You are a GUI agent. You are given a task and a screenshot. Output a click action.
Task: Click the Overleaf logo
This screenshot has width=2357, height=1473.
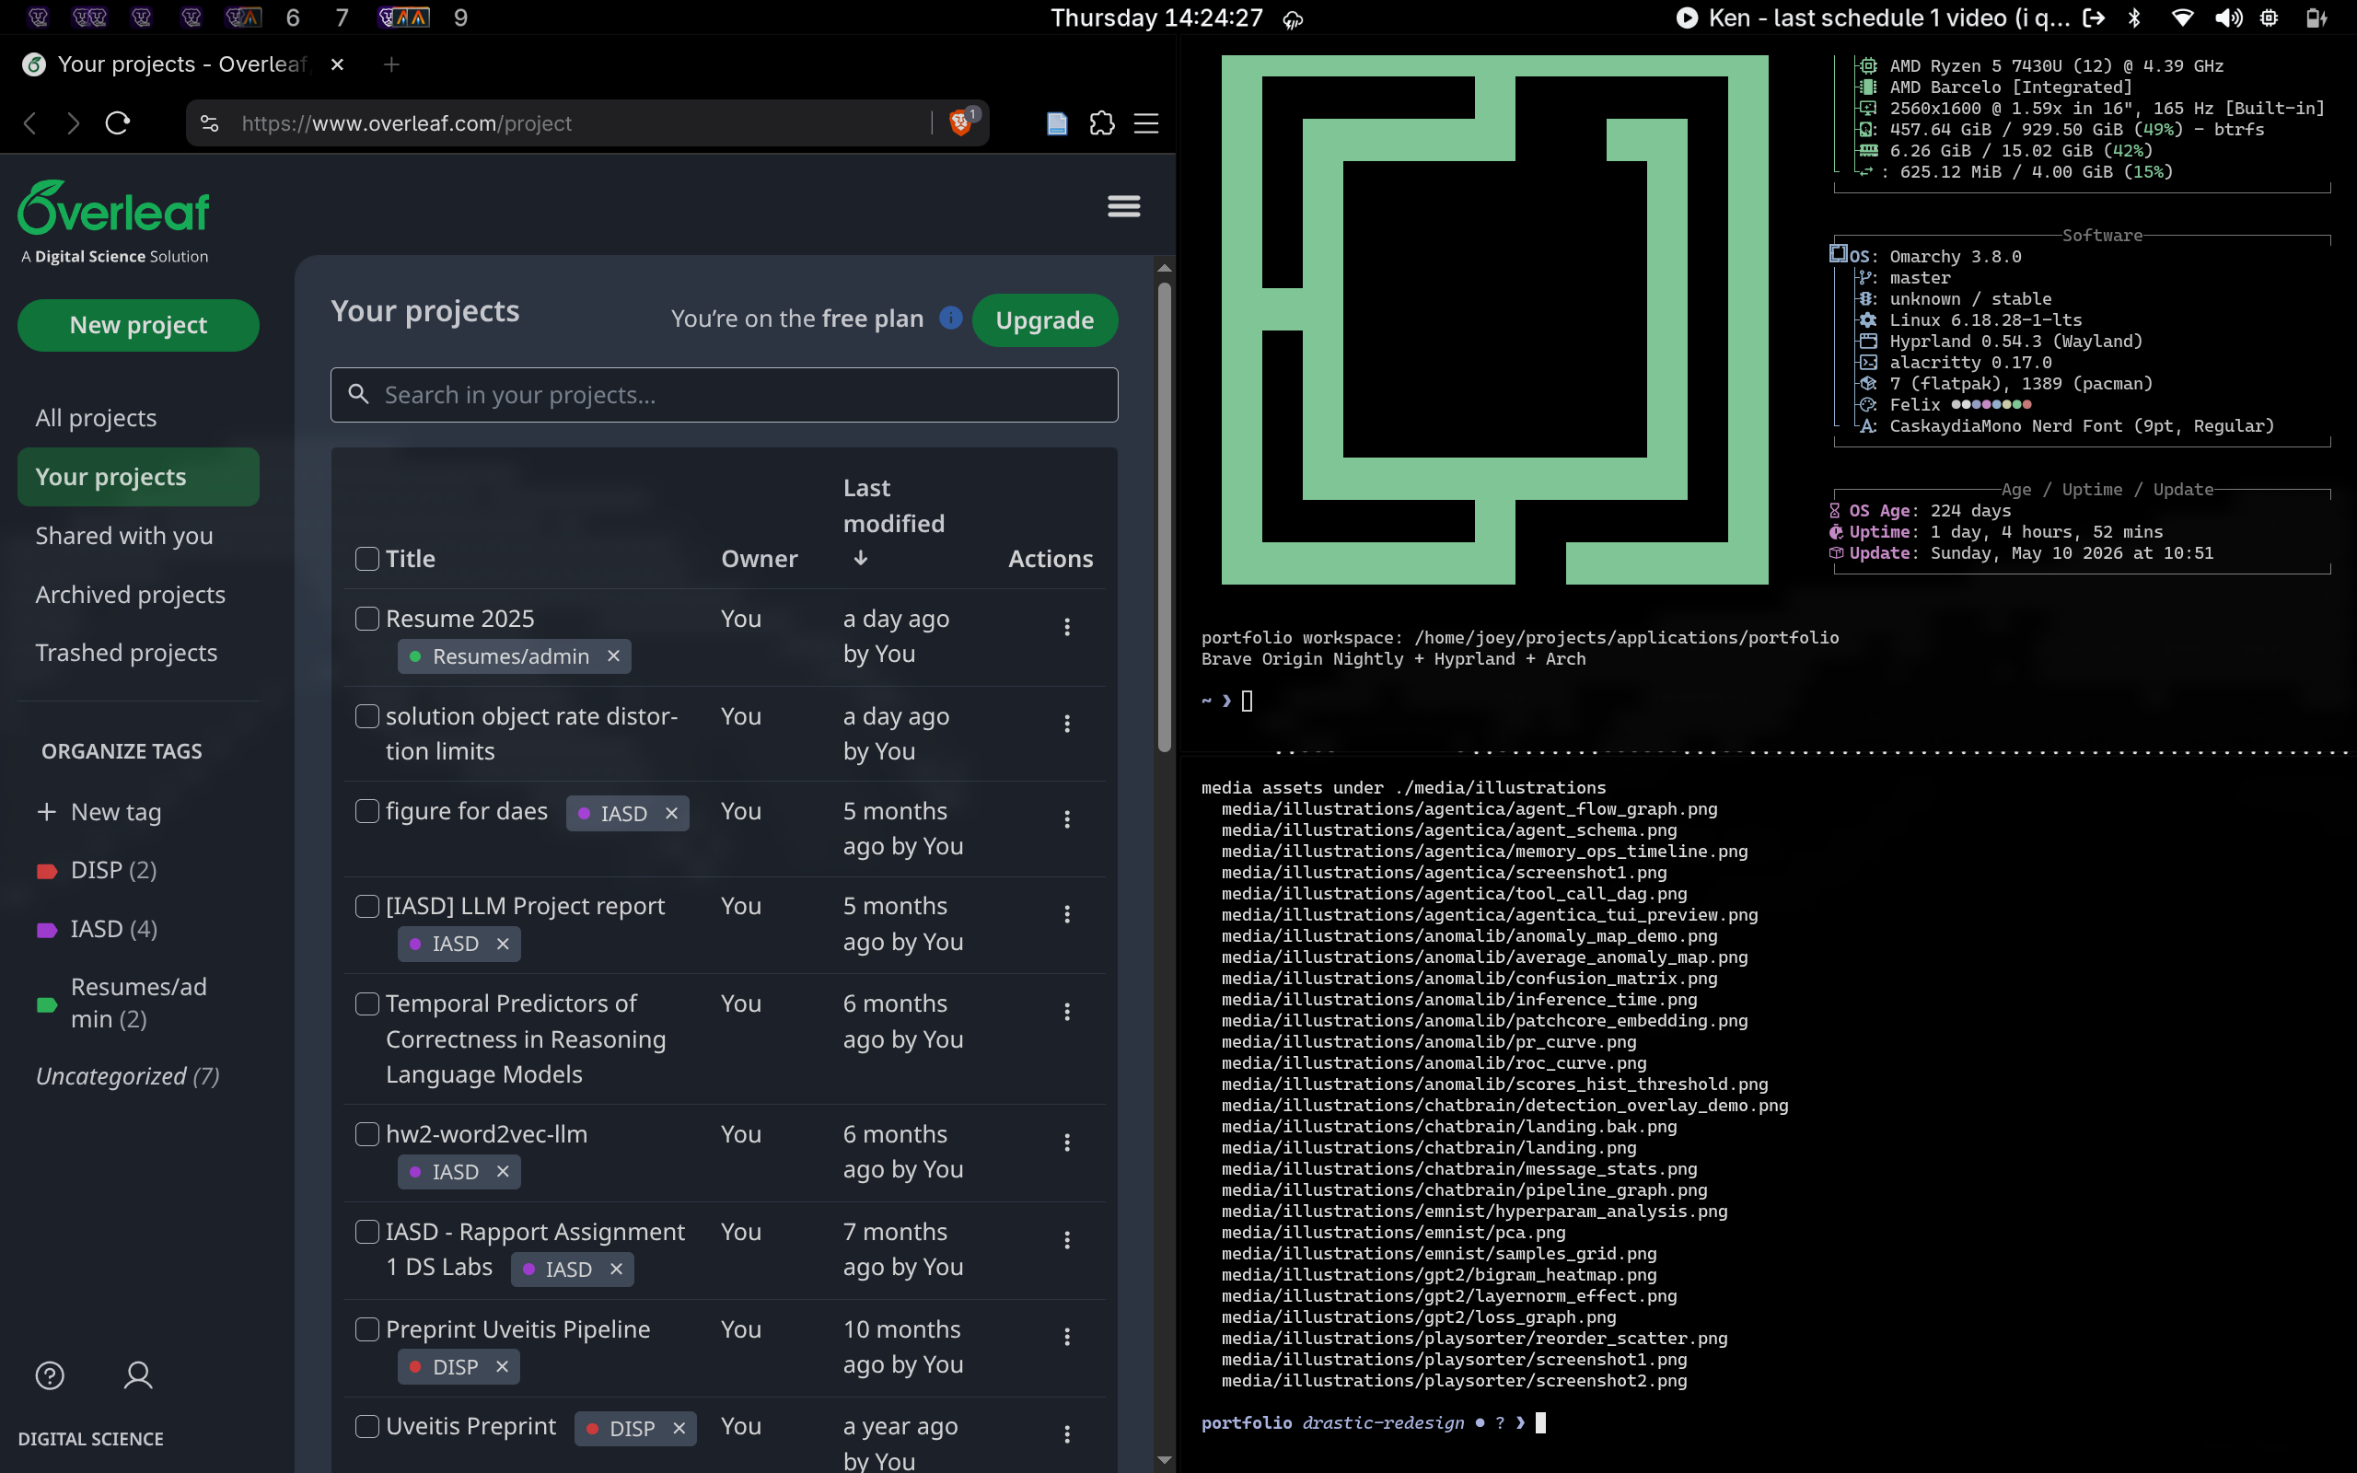114,206
